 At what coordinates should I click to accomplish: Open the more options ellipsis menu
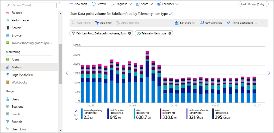264,23
